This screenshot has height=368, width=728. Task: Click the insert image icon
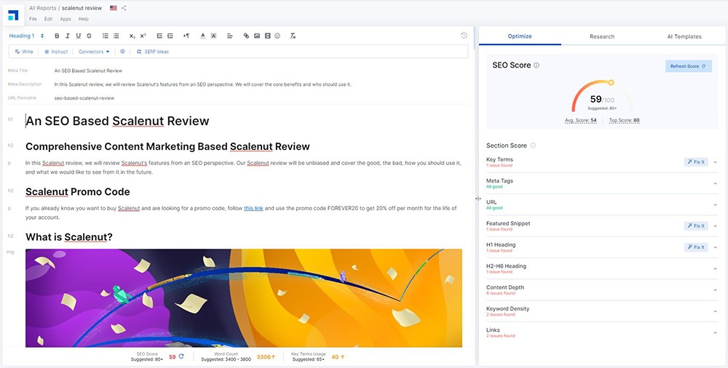click(x=257, y=36)
